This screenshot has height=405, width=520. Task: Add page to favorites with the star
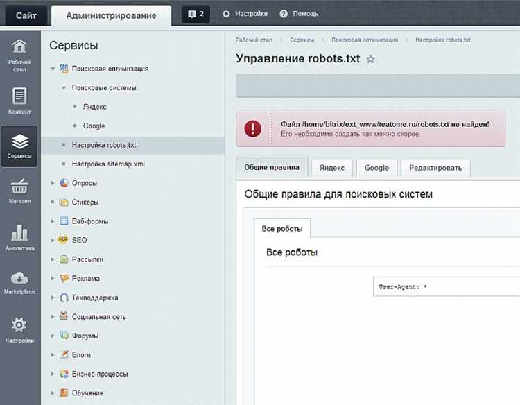tap(370, 59)
